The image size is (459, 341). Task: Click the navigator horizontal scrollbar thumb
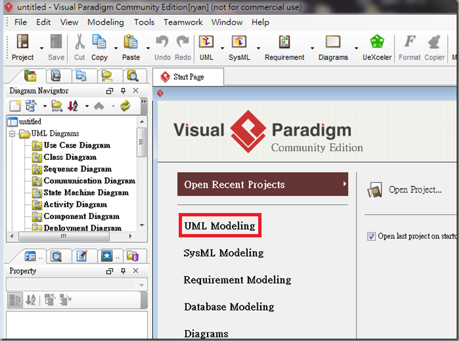coord(64,236)
